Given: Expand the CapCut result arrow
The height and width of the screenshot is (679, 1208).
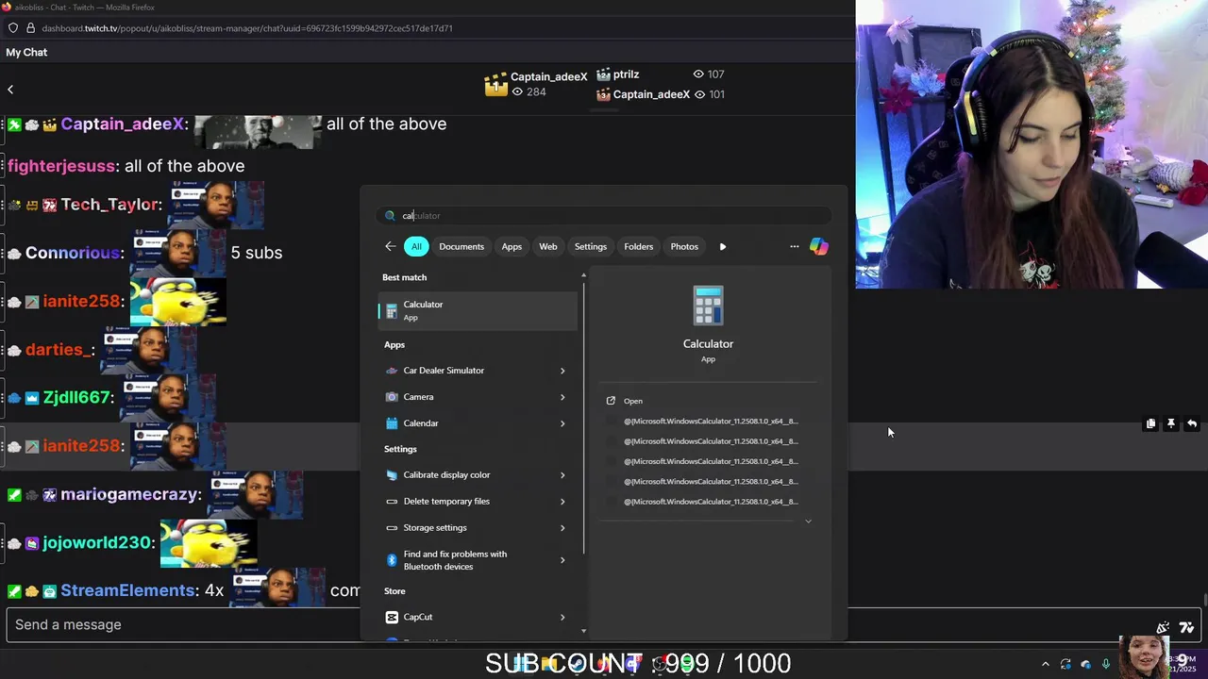Looking at the screenshot, I should click(x=562, y=618).
